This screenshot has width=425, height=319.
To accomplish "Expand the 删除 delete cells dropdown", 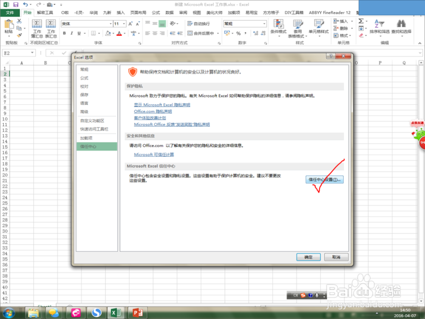I will tap(352, 28).
